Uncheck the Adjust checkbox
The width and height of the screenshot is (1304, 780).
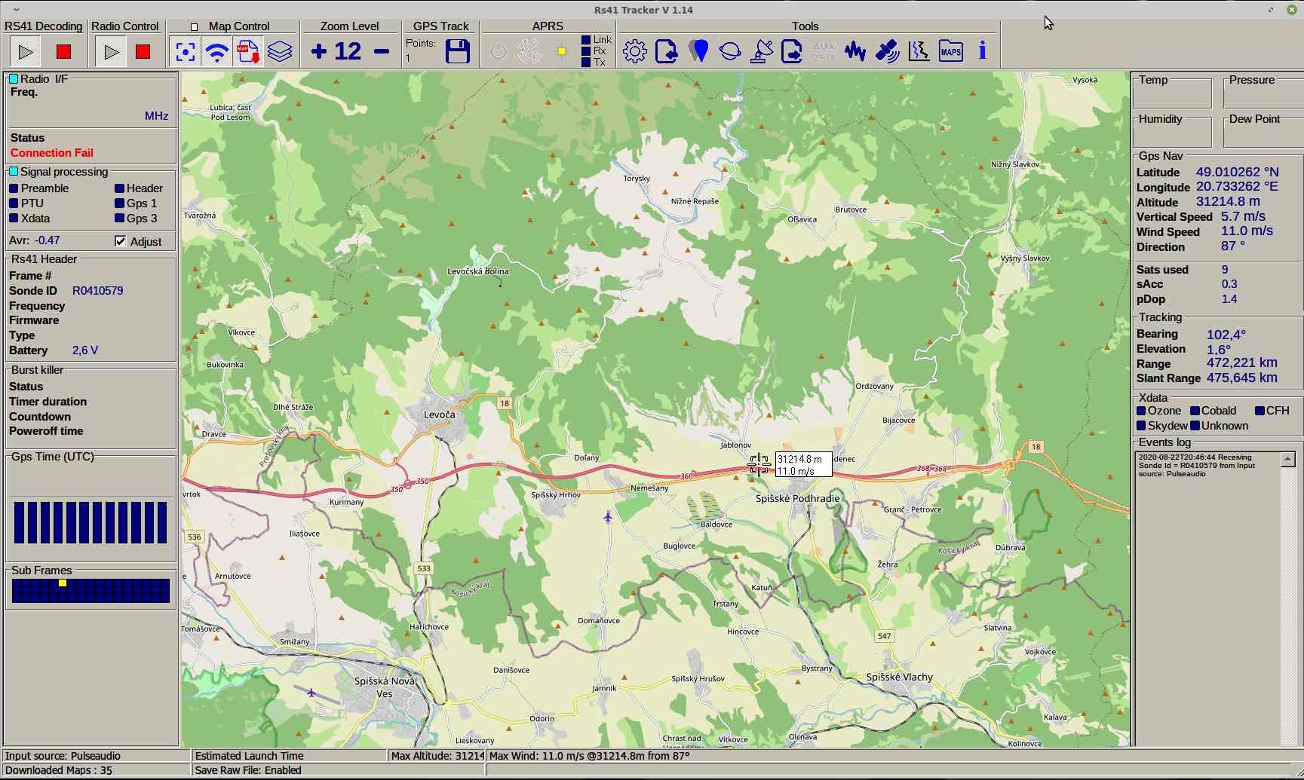[x=121, y=241]
